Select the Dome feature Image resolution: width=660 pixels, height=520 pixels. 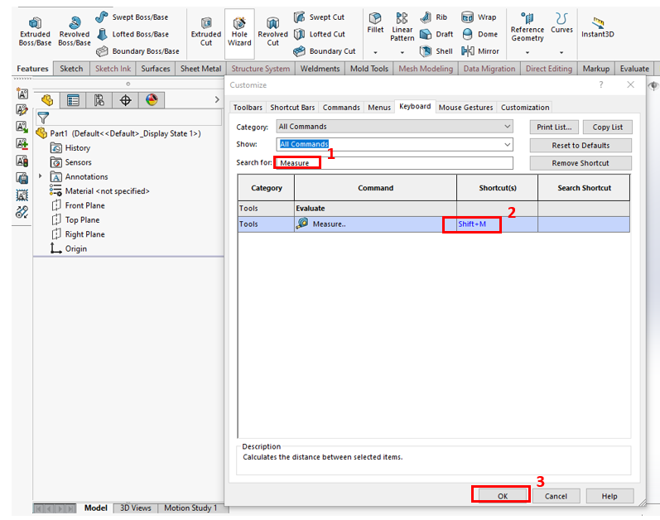[479, 34]
